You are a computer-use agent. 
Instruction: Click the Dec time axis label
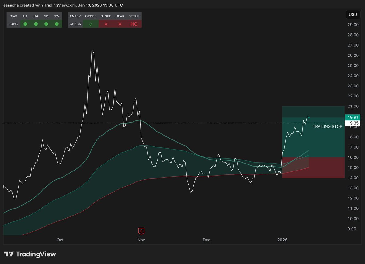(207, 240)
